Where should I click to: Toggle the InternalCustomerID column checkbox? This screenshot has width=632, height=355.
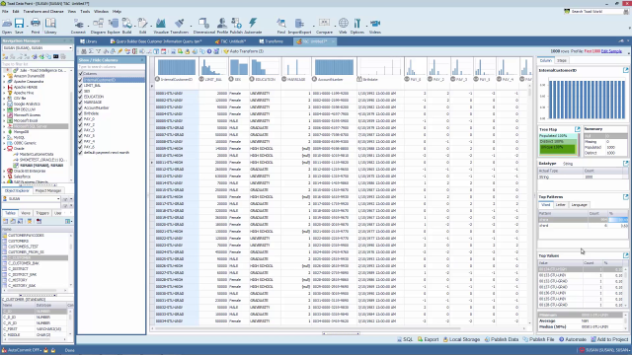pos(81,80)
